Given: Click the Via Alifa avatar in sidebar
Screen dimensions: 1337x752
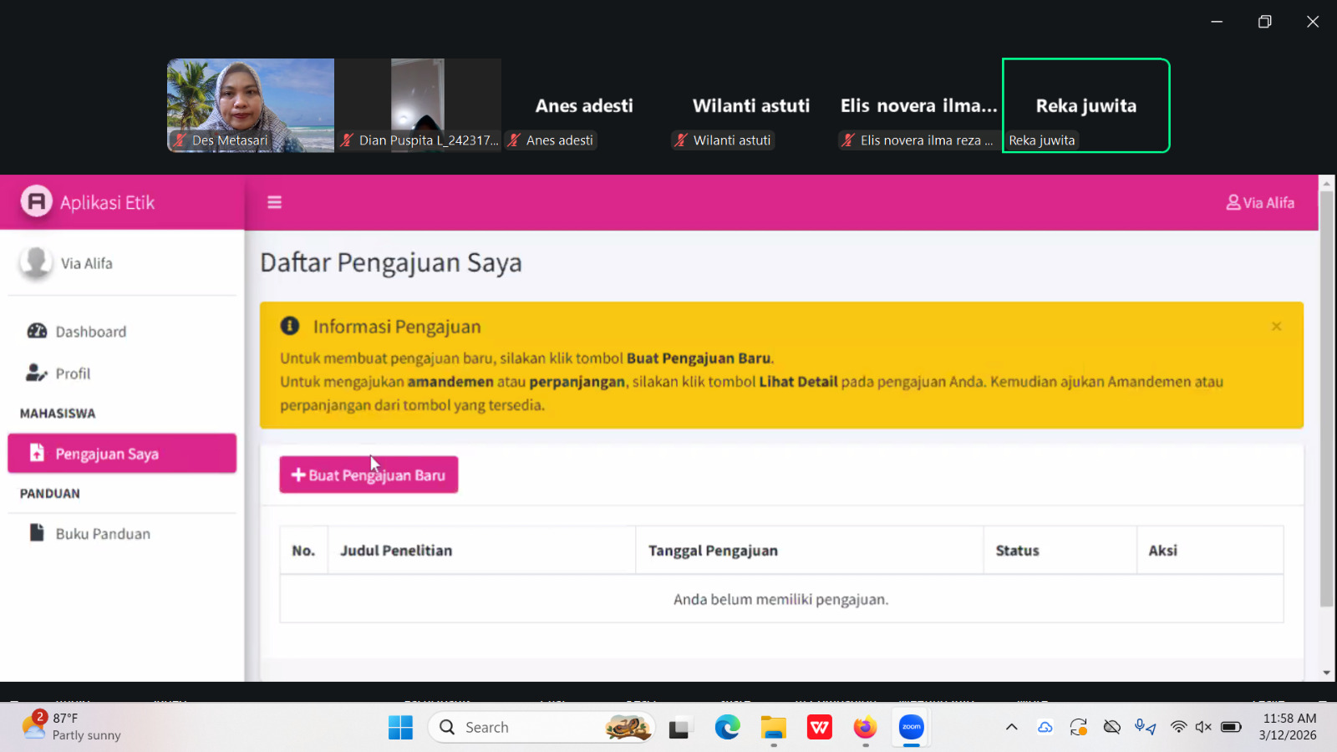Looking at the screenshot, I should point(36,262).
